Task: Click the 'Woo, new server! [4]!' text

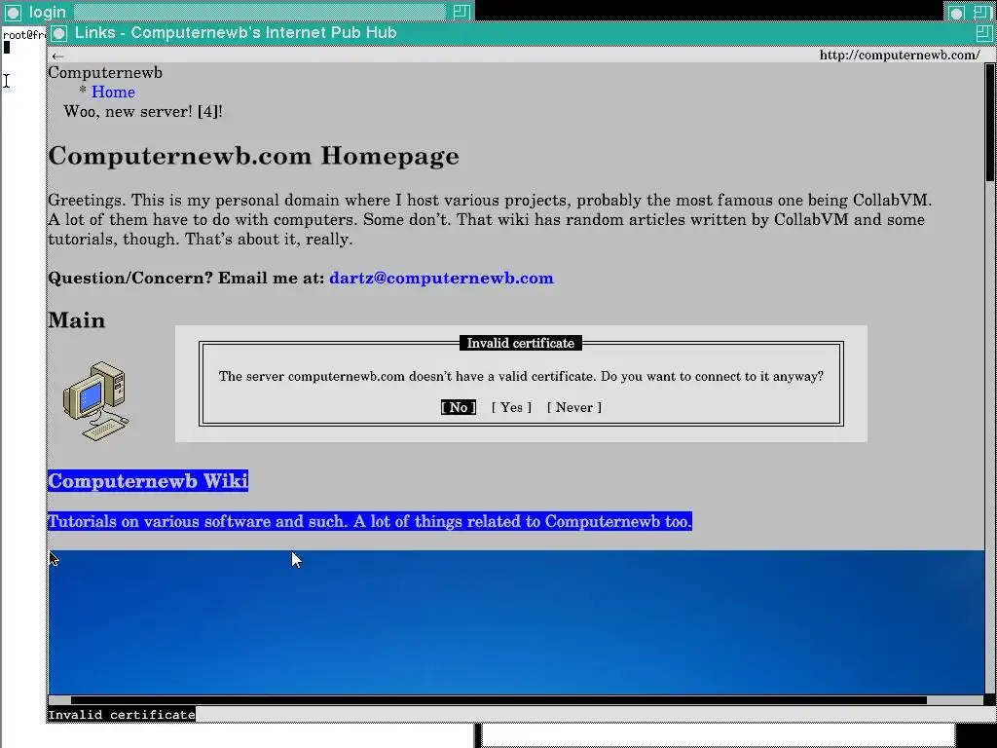Action: [143, 111]
